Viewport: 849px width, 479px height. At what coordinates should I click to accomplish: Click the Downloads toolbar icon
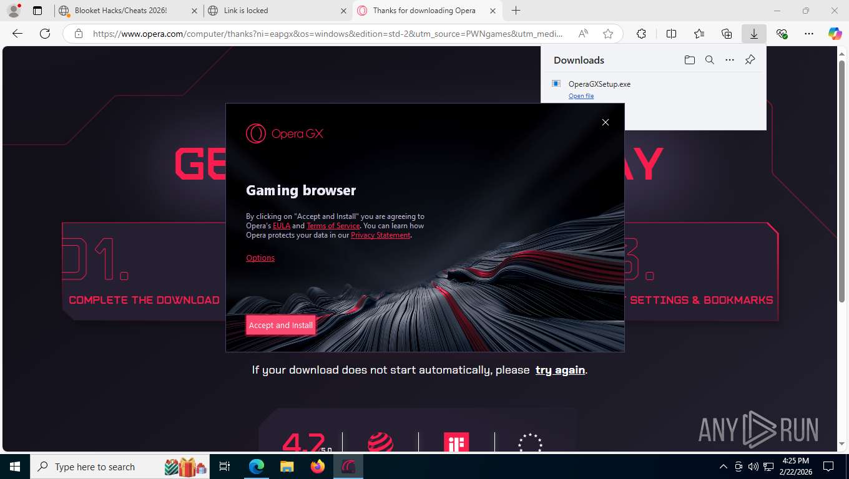point(754,34)
